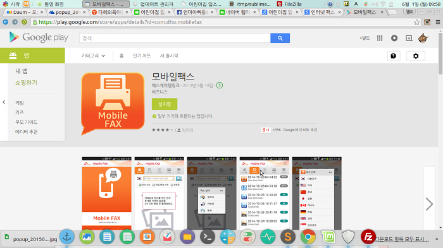Image resolution: width=443 pixels, height=248 pixels.
Task: Bookmark this page with the star icon
Action: pos(416,22)
